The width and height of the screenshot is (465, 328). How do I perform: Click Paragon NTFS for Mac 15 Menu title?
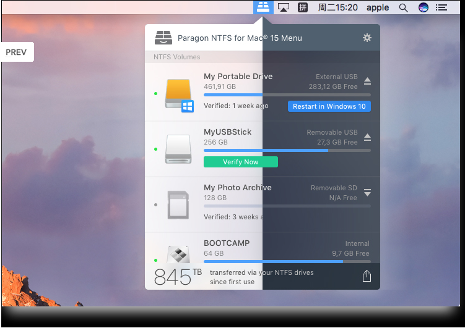click(x=240, y=38)
